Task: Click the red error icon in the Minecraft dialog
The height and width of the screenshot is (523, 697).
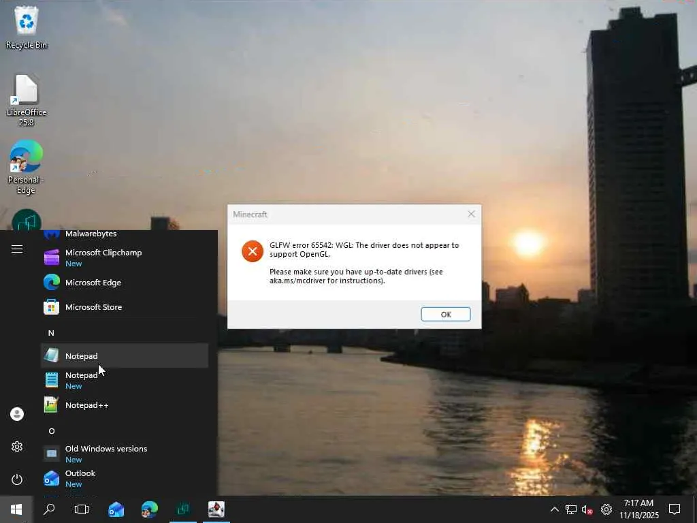Action: click(253, 251)
